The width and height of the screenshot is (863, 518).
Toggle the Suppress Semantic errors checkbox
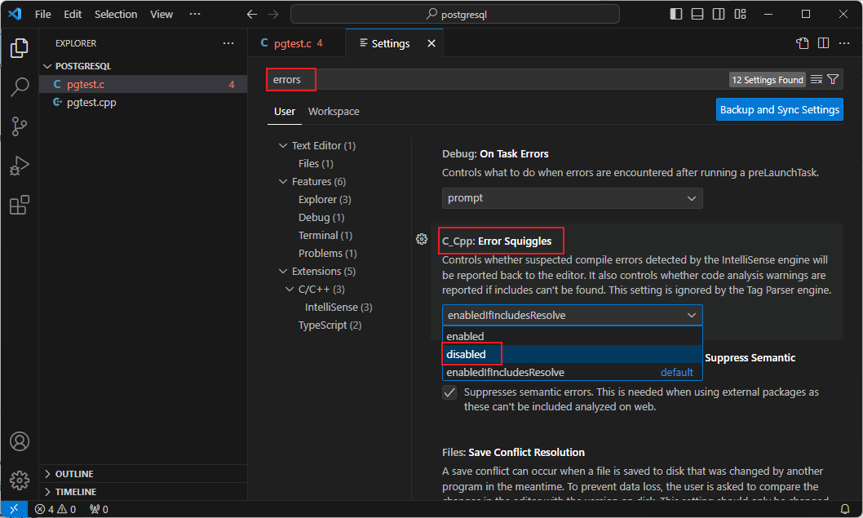(449, 392)
